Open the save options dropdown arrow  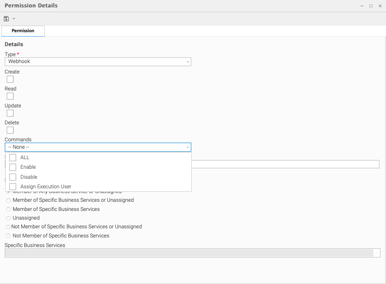(14, 19)
